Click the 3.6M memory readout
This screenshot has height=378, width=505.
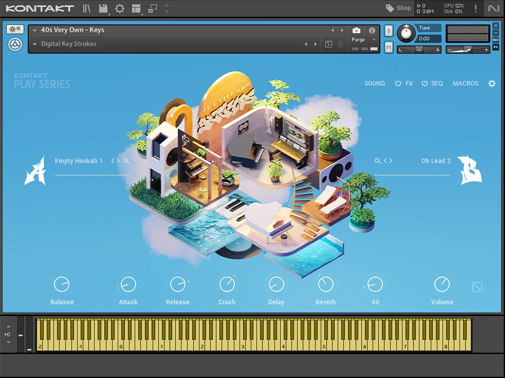point(426,12)
